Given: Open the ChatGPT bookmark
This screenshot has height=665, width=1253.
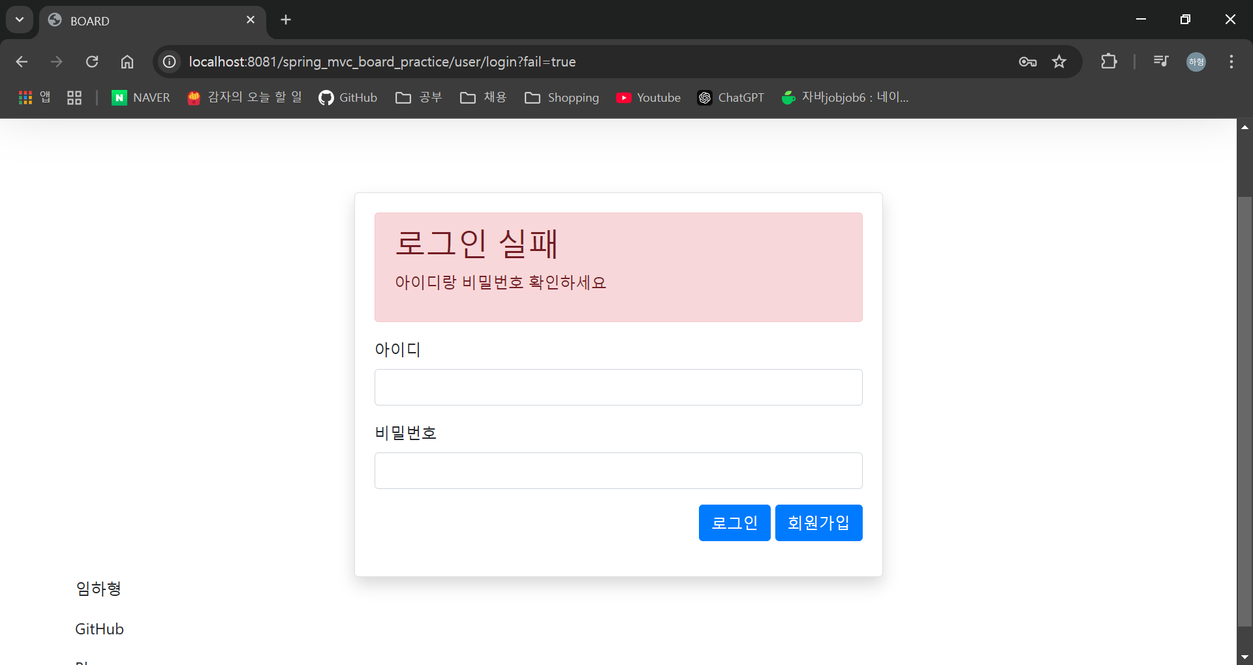Looking at the screenshot, I should [x=731, y=98].
